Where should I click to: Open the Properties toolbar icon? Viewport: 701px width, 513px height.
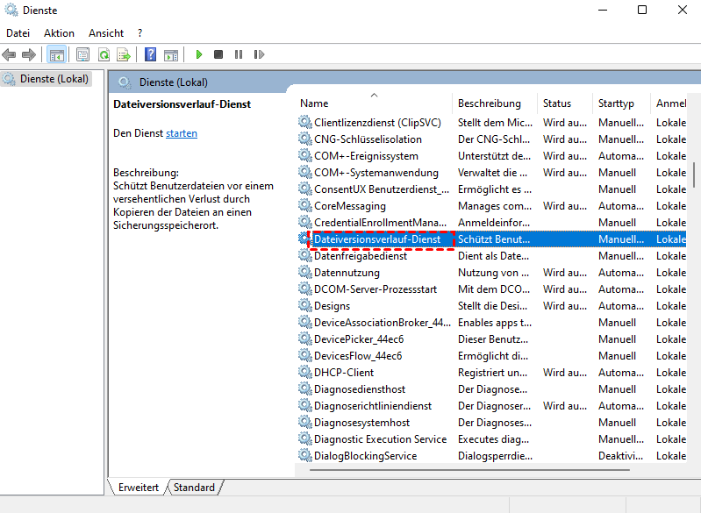[x=83, y=54]
